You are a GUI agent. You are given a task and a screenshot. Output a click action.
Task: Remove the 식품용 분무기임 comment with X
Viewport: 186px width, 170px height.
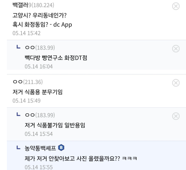coord(176,83)
